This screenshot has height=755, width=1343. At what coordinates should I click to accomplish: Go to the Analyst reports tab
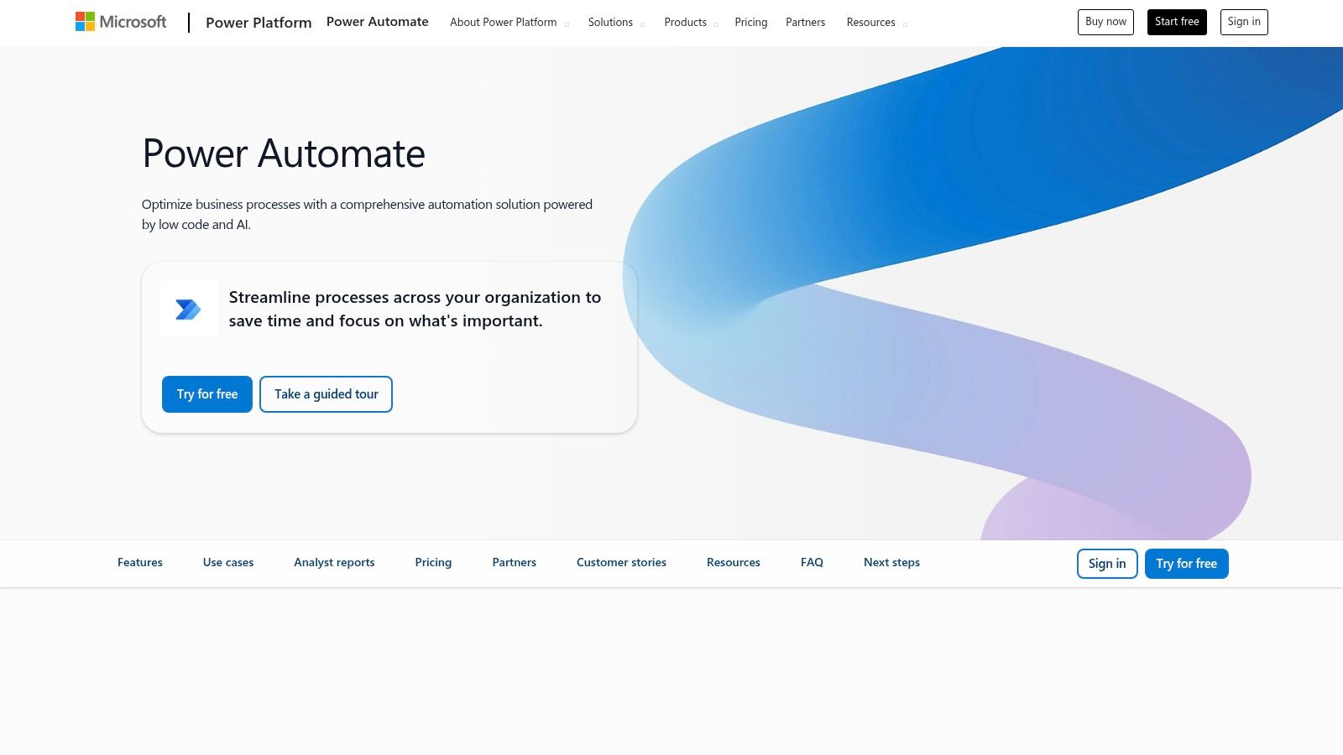334,563
